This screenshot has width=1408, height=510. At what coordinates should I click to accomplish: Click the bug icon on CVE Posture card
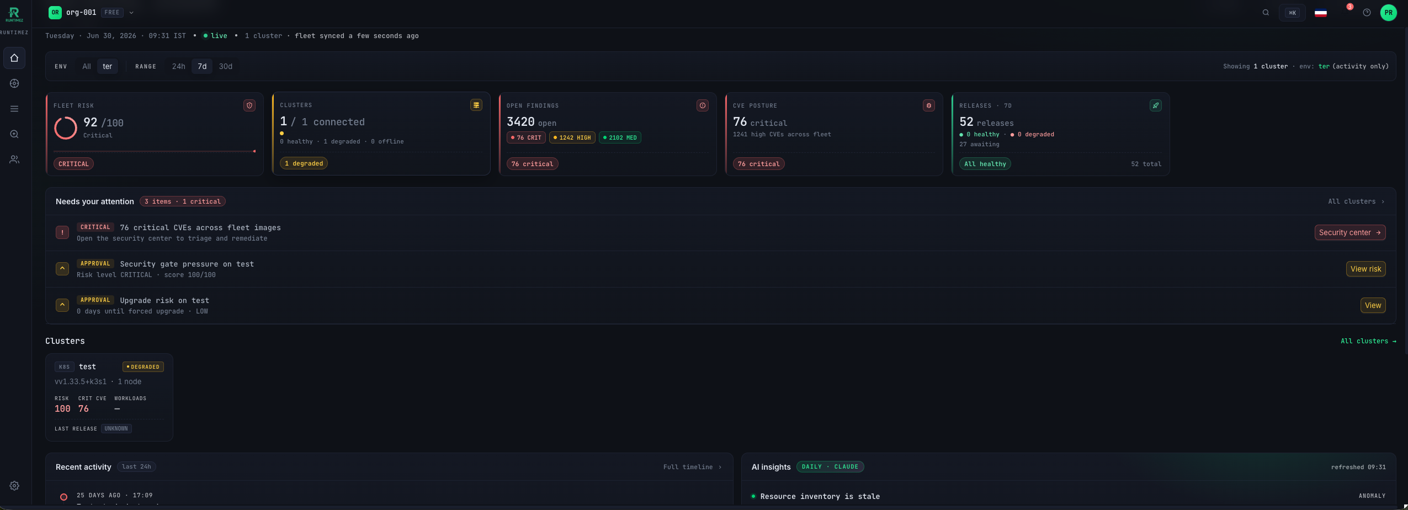929,105
